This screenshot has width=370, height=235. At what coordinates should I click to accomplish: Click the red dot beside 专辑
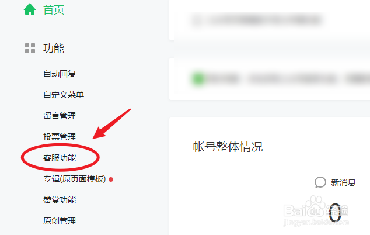[x=111, y=179]
